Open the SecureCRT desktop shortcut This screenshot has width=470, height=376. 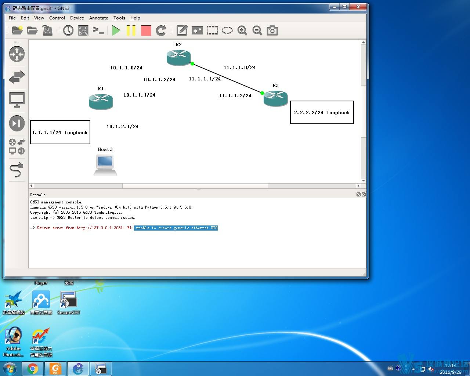click(x=69, y=303)
